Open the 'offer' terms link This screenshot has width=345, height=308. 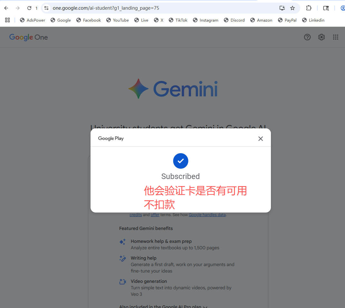[155, 215]
